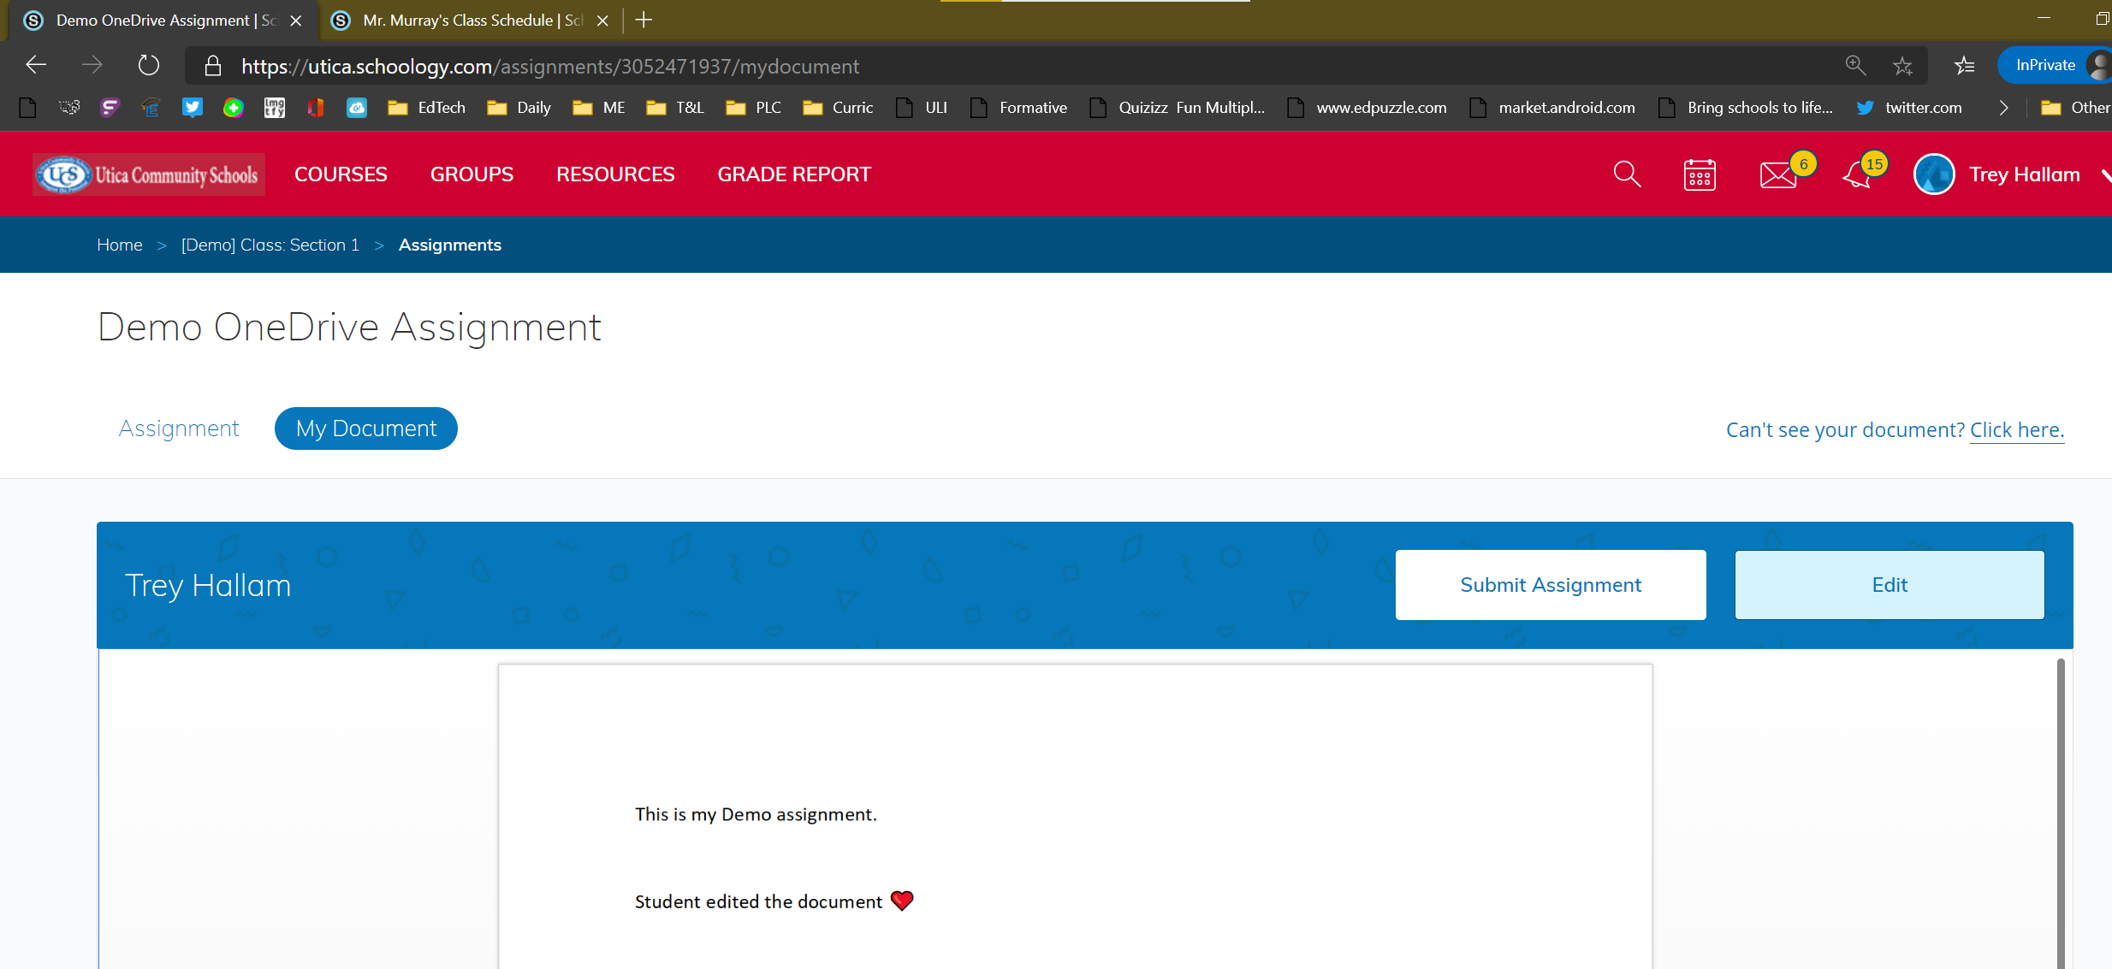
Task: Open the browser zoom magnifier icon
Action: click(x=1854, y=66)
